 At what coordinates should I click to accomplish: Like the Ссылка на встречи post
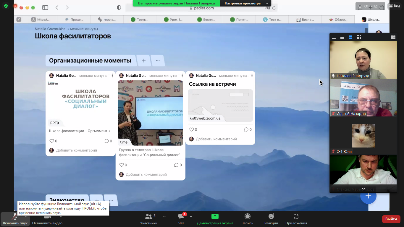click(x=192, y=129)
